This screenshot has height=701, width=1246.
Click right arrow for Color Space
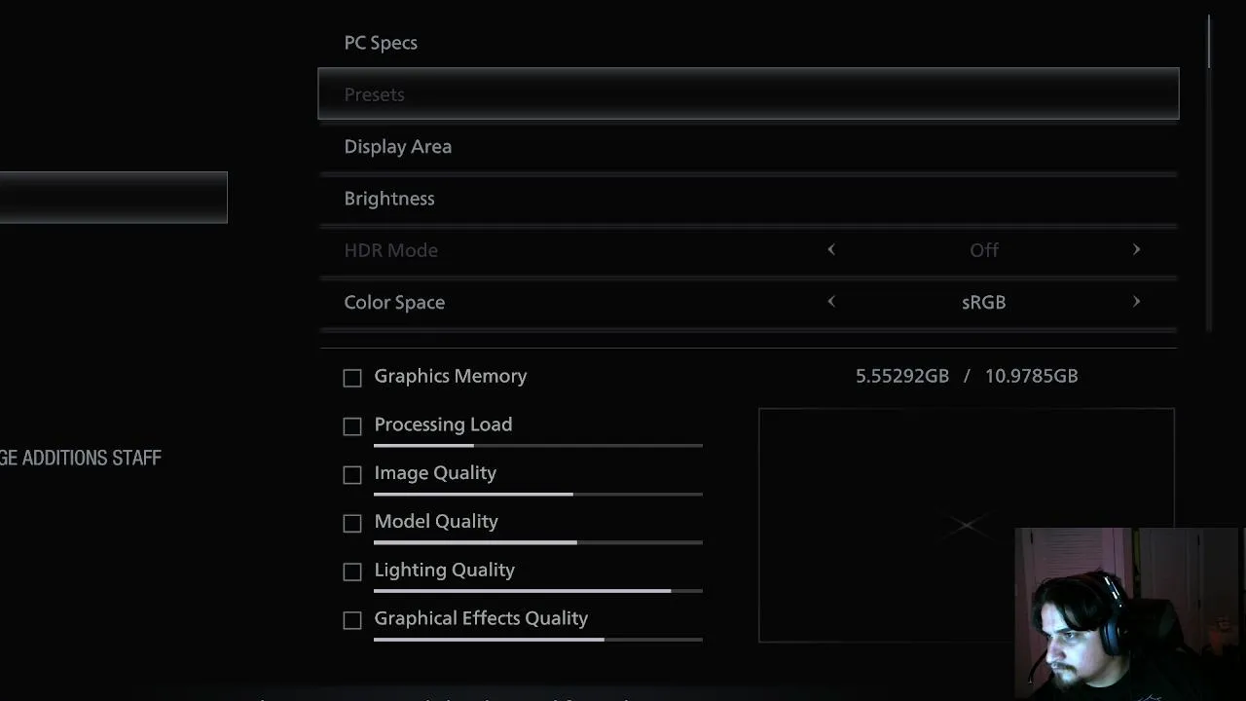(x=1136, y=302)
